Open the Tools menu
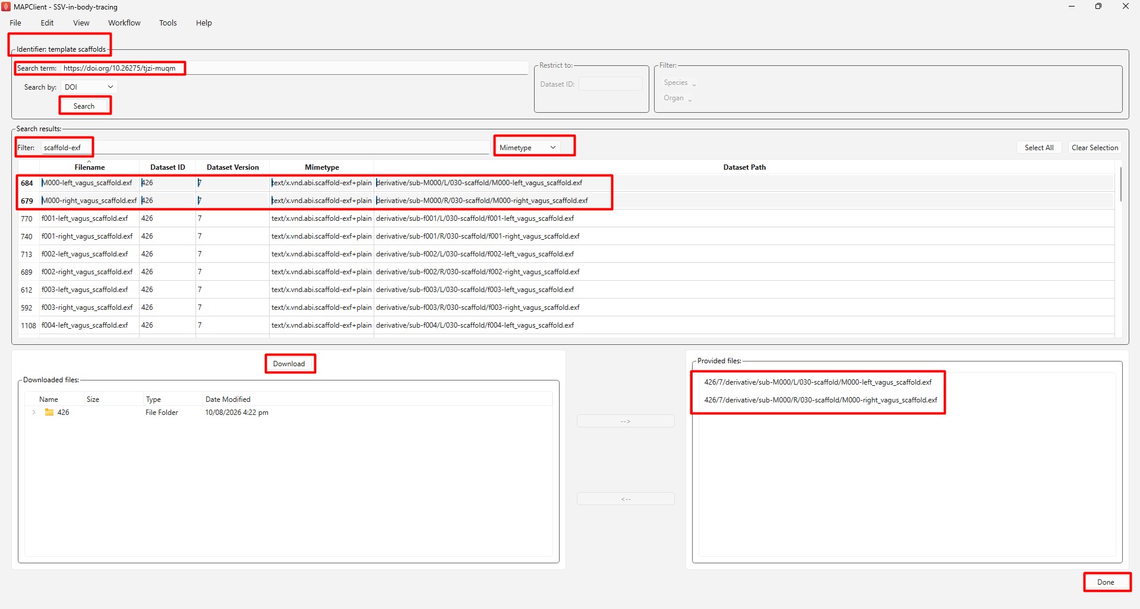The image size is (1140, 609). (168, 23)
